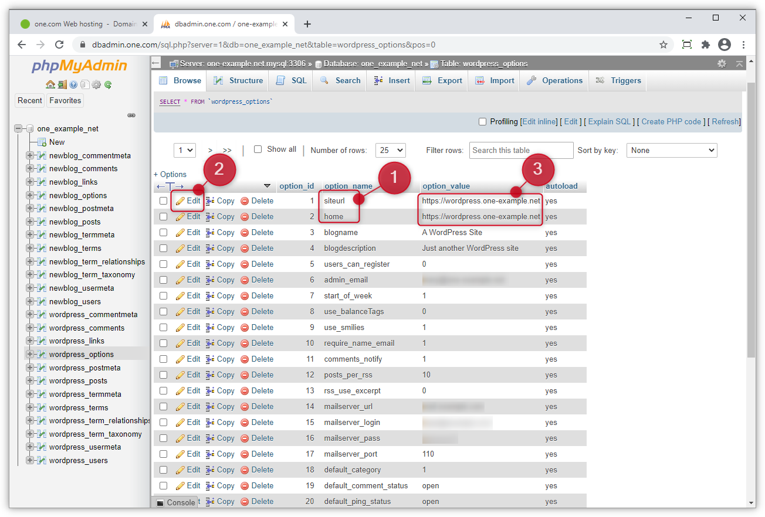
Task: Open the navigation panel settings gear icon
Action: pos(96,84)
